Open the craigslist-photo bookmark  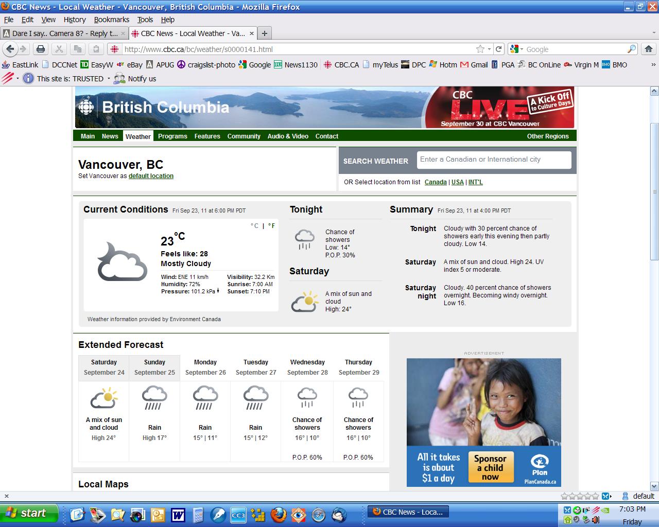click(x=206, y=64)
